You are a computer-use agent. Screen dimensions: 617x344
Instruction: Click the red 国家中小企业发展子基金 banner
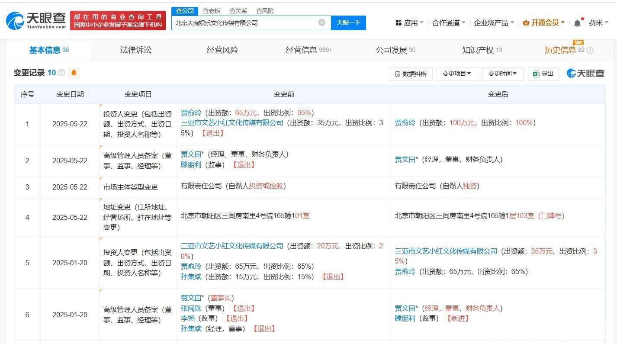[118, 21]
